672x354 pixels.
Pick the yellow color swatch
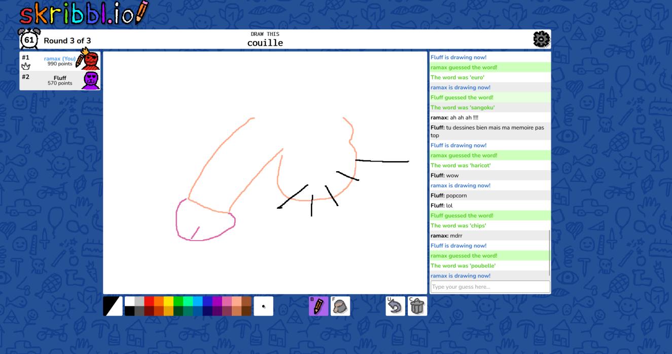click(x=168, y=301)
